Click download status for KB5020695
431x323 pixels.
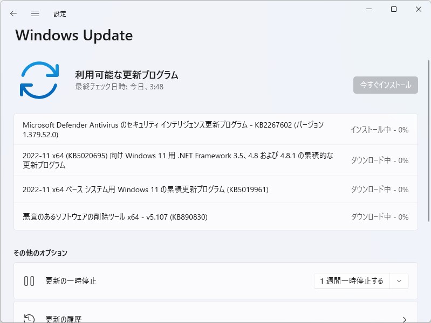point(380,160)
